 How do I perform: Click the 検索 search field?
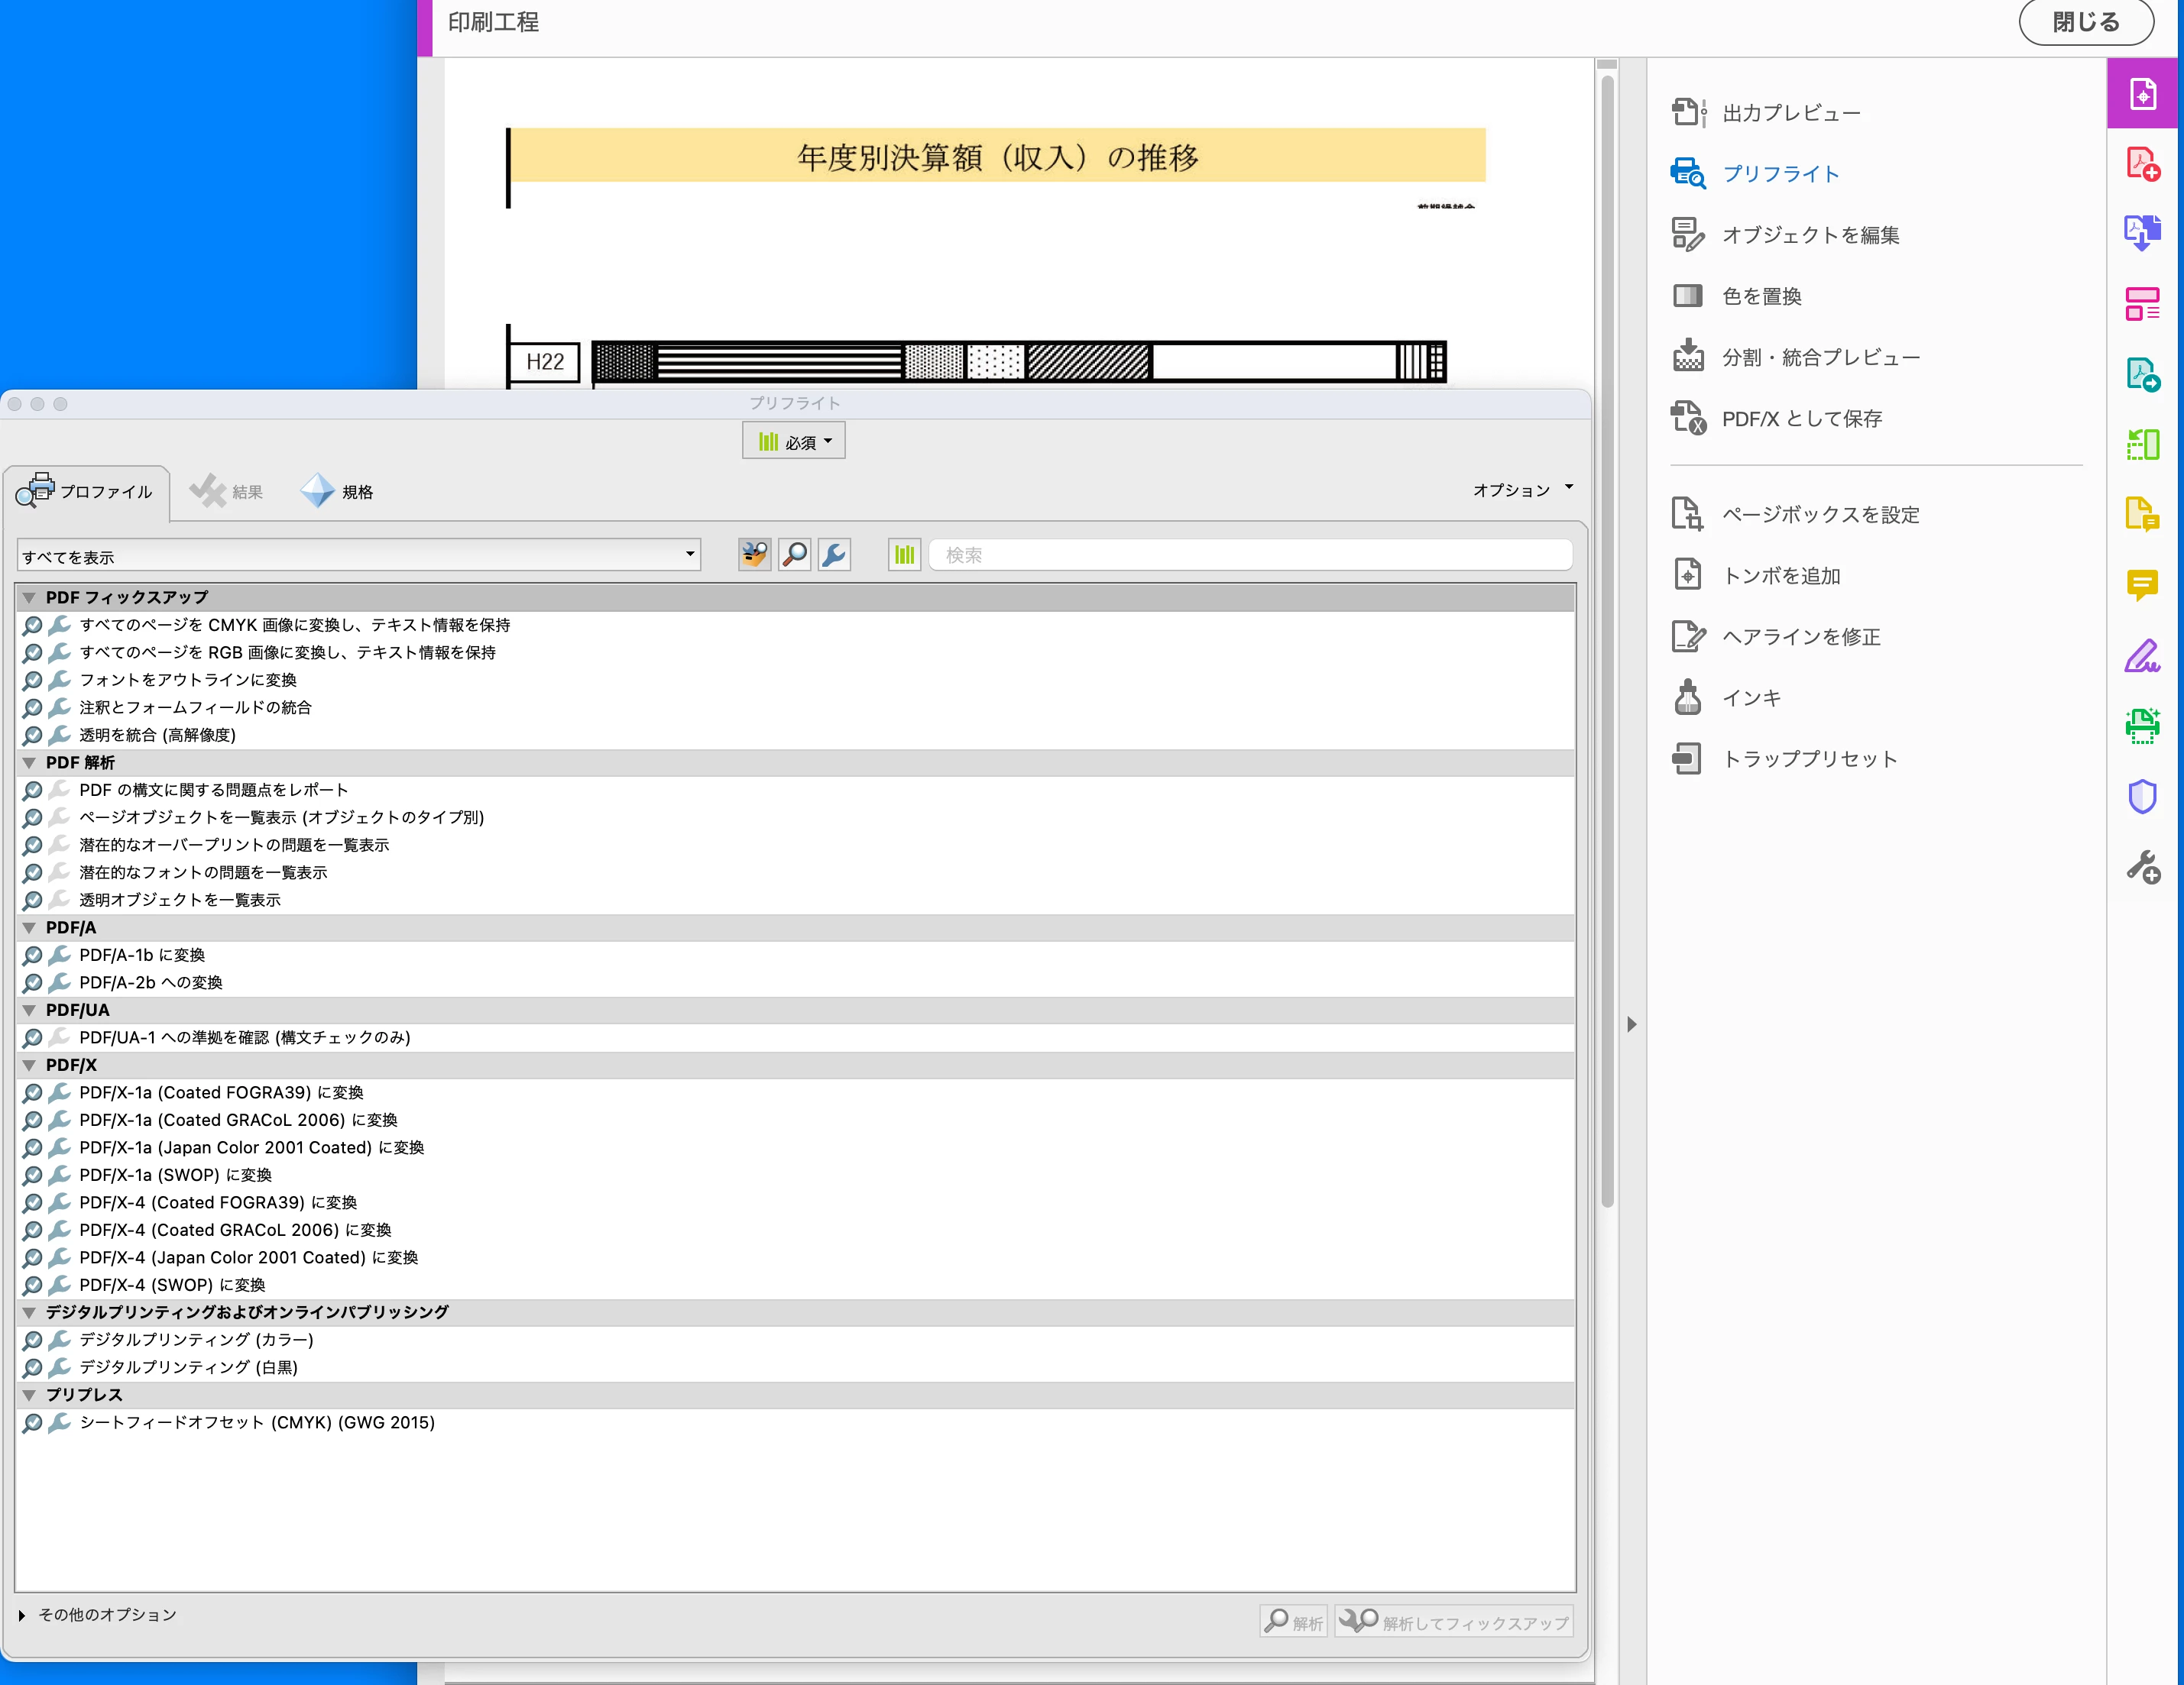coord(1250,555)
